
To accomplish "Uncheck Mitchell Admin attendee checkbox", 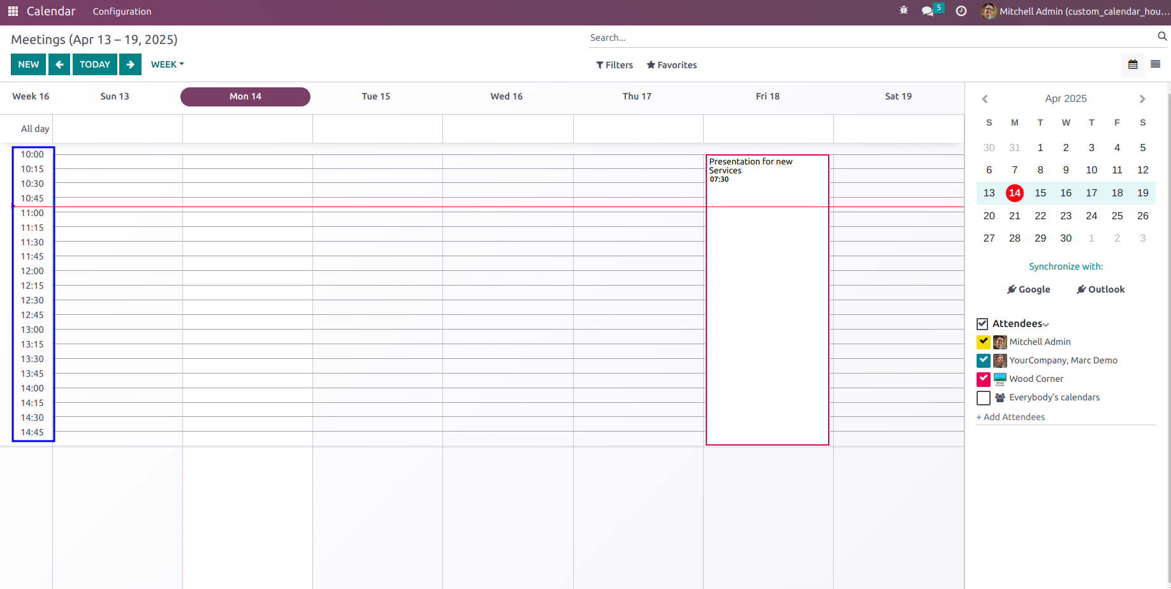I will (984, 342).
